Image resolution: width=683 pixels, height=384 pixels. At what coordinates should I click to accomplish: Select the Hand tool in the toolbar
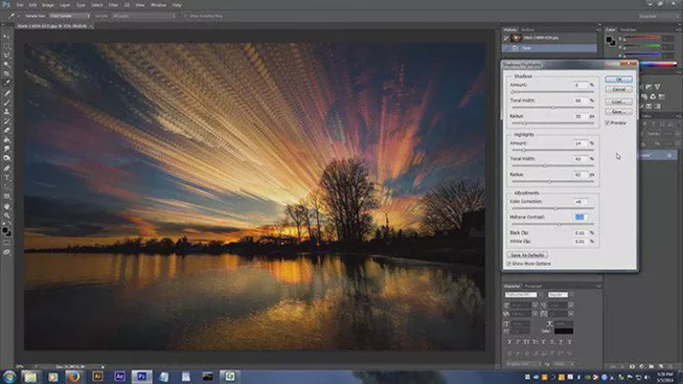coord(7,206)
